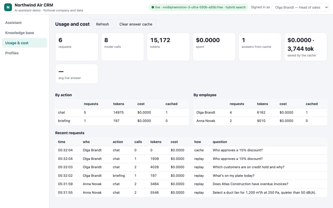Screen dimensions: 333x208
Task: Click the live model status badge
Action: (x=198, y=7)
